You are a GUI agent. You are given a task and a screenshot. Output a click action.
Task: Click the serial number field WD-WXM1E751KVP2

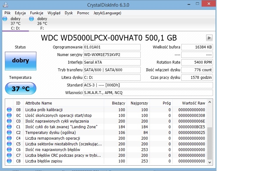coord(112,55)
